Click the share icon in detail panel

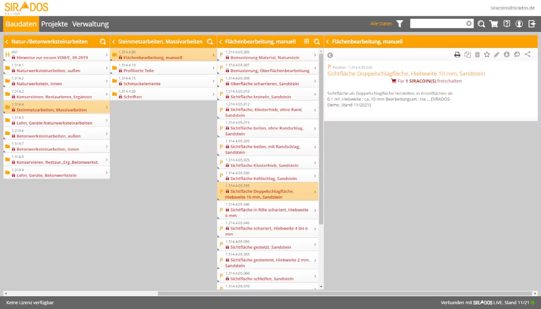click(x=528, y=54)
